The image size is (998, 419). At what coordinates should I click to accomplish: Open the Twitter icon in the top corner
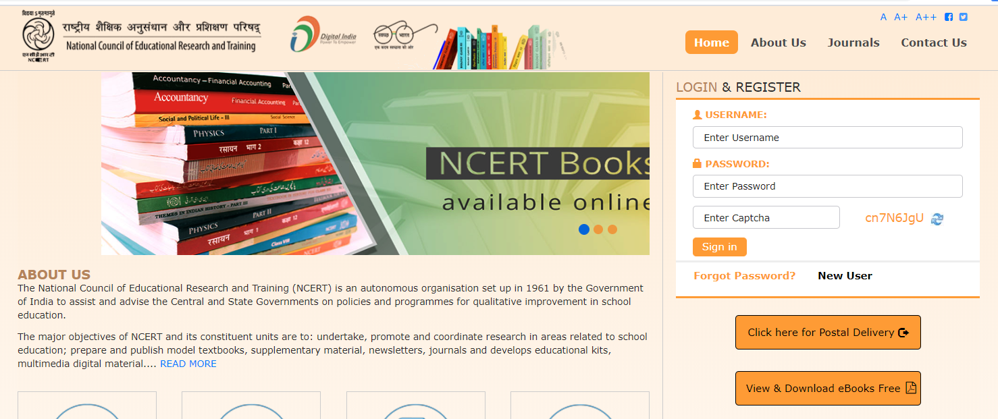click(x=963, y=16)
